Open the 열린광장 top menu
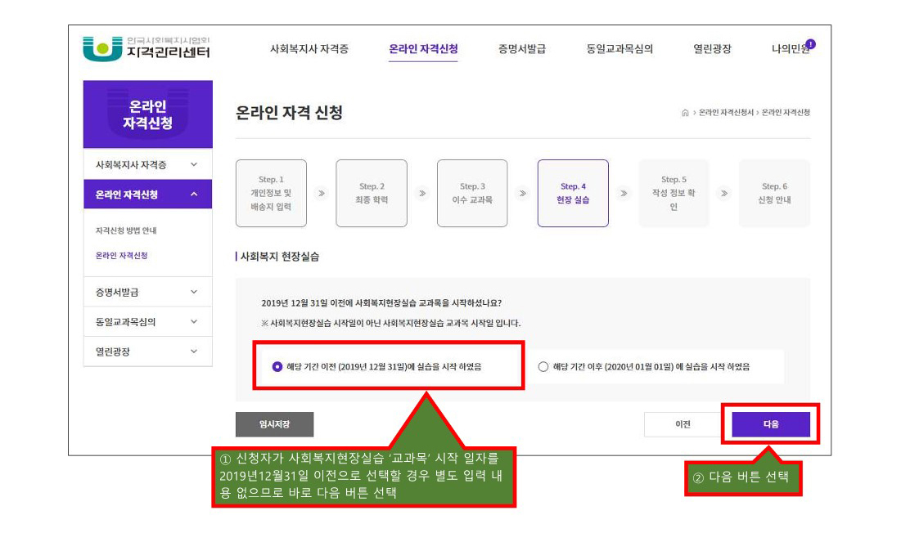 pyautogui.click(x=712, y=48)
